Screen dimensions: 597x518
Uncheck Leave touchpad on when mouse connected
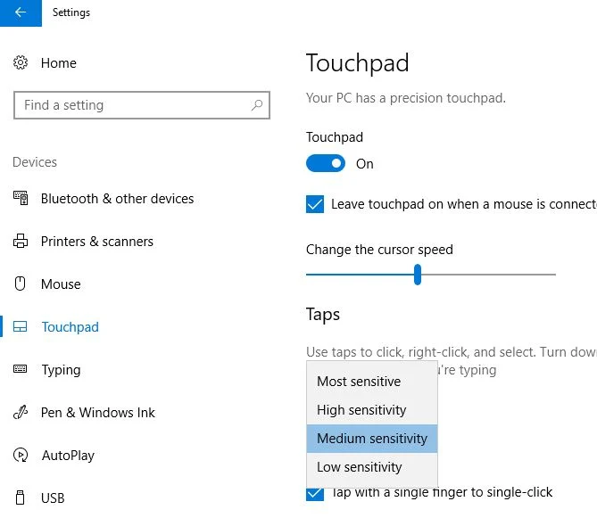tap(315, 204)
